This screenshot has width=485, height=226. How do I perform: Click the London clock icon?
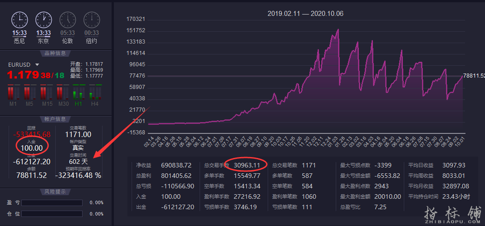point(68,20)
